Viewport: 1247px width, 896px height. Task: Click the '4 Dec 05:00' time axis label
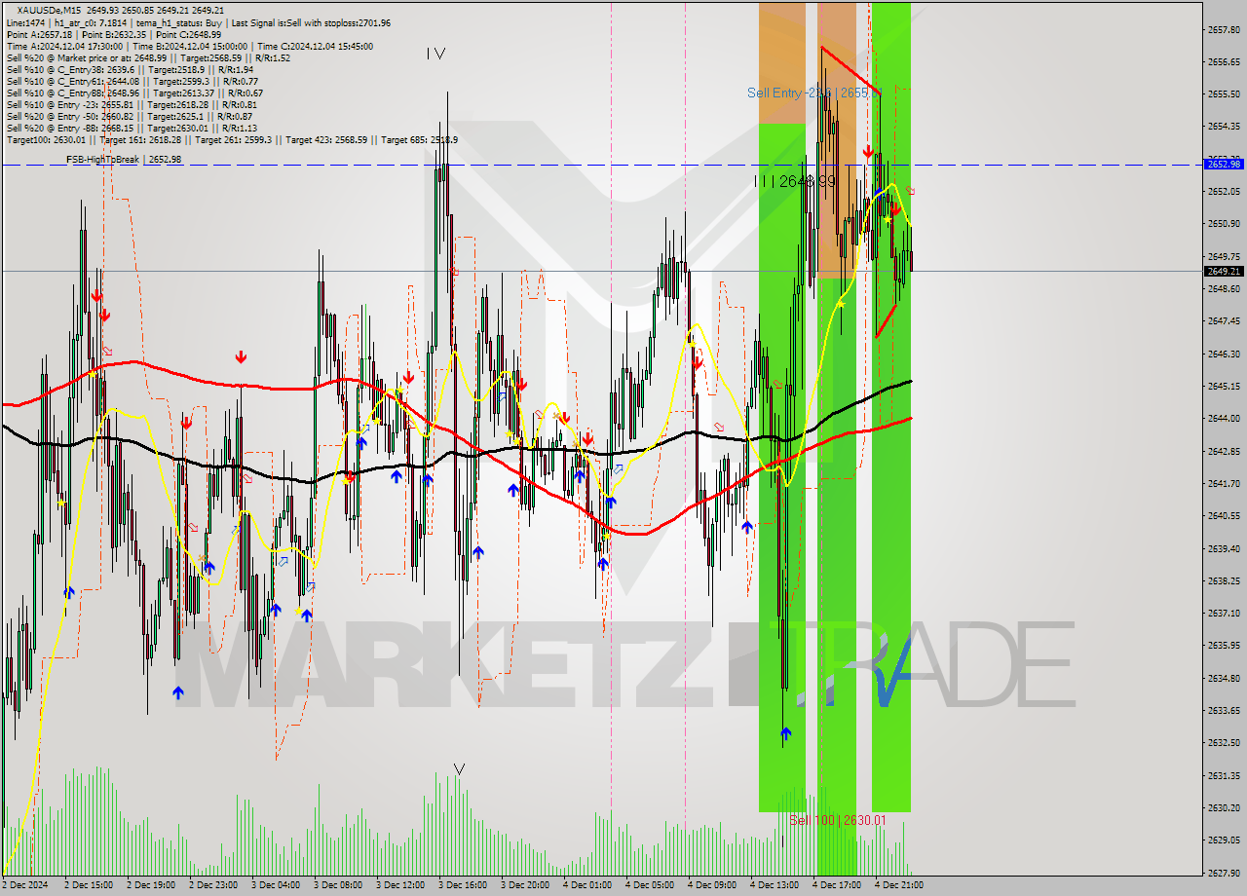click(x=650, y=885)
